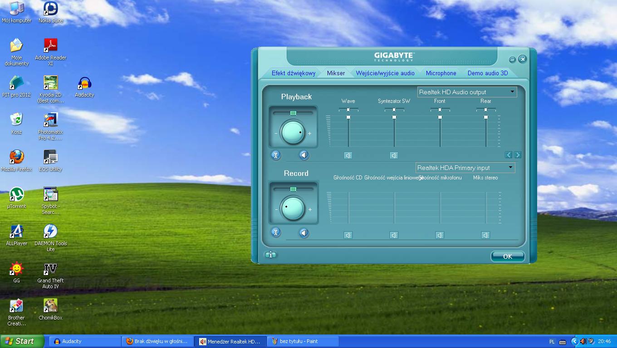The image size is (617, 348).
Task: Select Brother Creative desktop icon
Action: pos(17,313)
